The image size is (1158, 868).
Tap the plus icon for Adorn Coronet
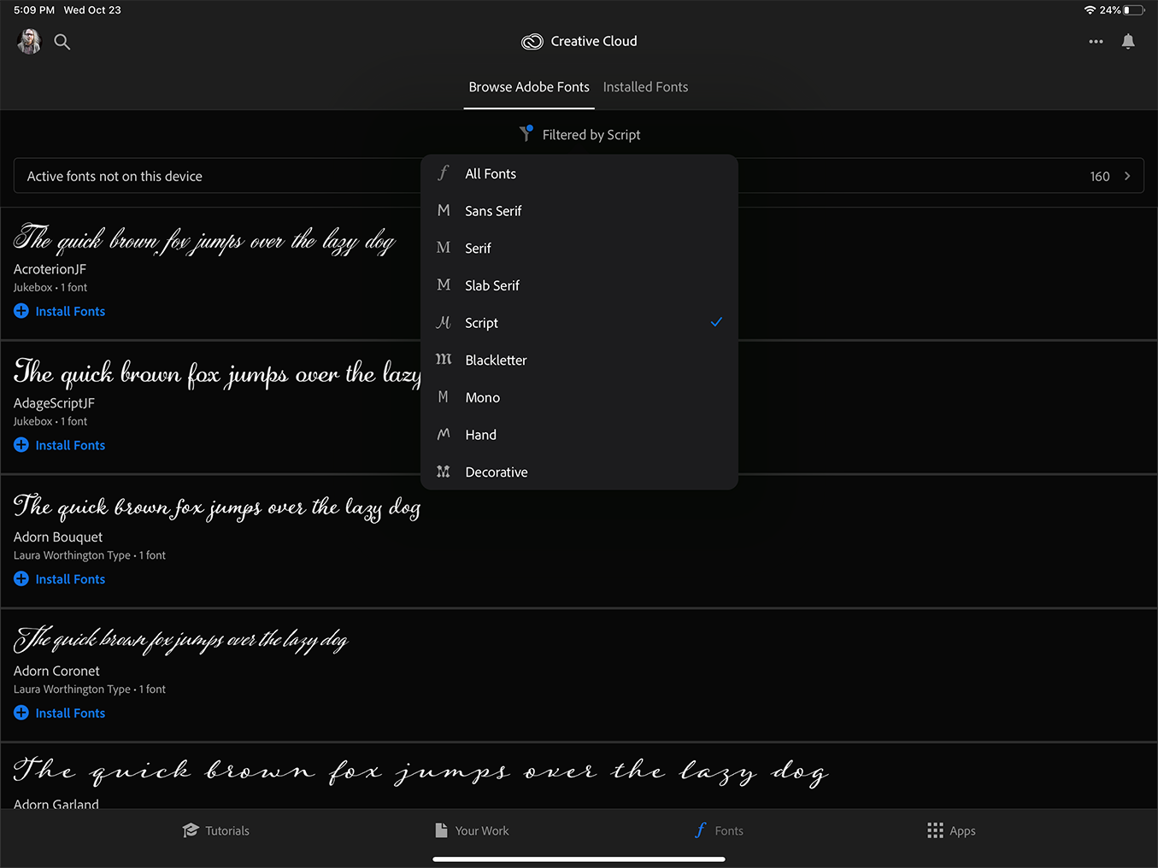click(x=21, y=713)
